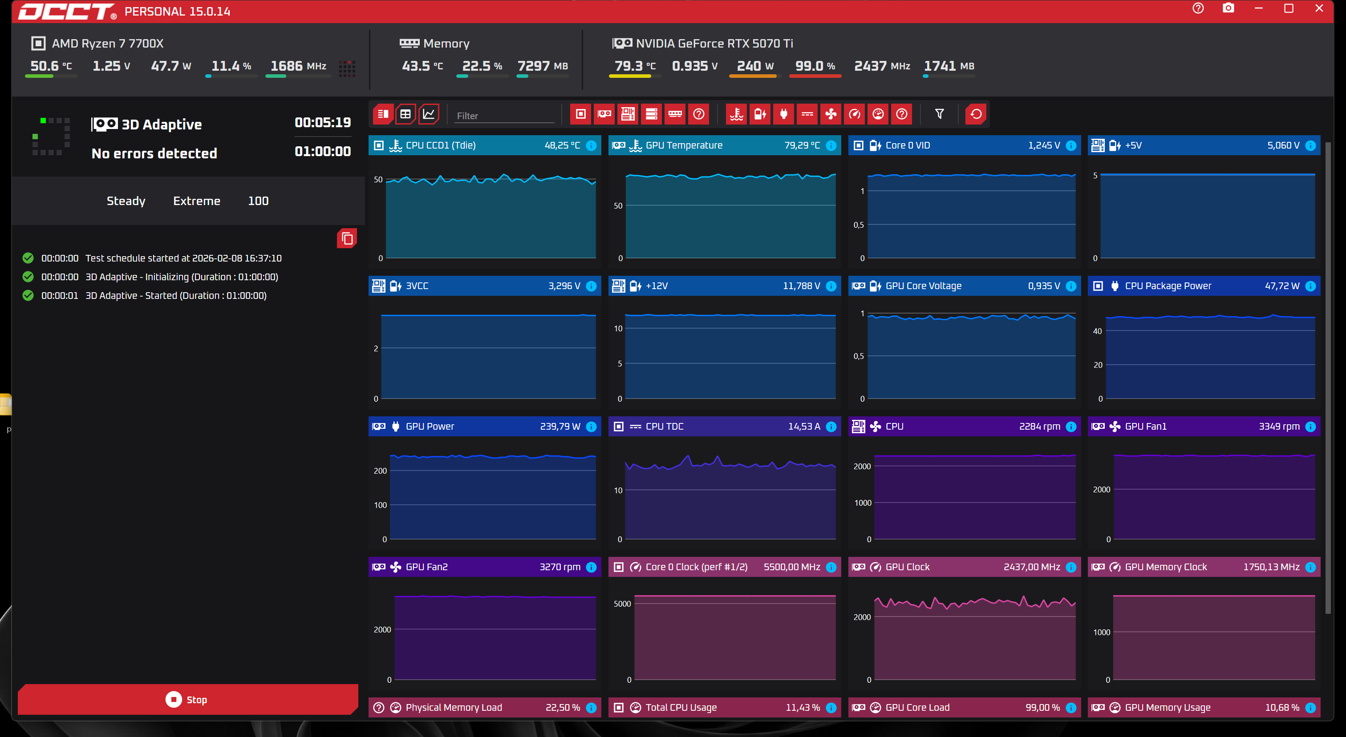Show info for GPU Core Voltage sensor
Screen dimensions: 1346x737
[1070, 286]
